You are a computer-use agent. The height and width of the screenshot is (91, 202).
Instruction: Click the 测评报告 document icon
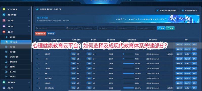coord(6,47)
